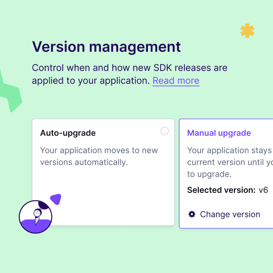Select the Auto-upgrade radio button
This screenshot has height=273, width=273.
(x=165, y=131)
